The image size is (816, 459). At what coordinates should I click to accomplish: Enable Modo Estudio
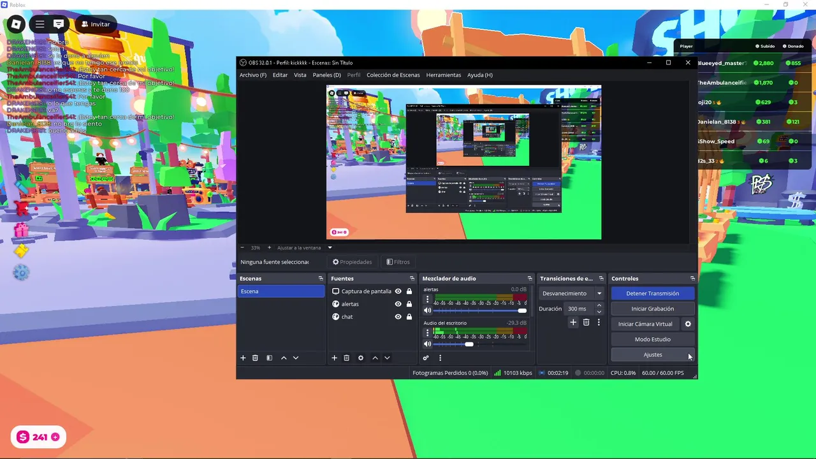[652, 339]
